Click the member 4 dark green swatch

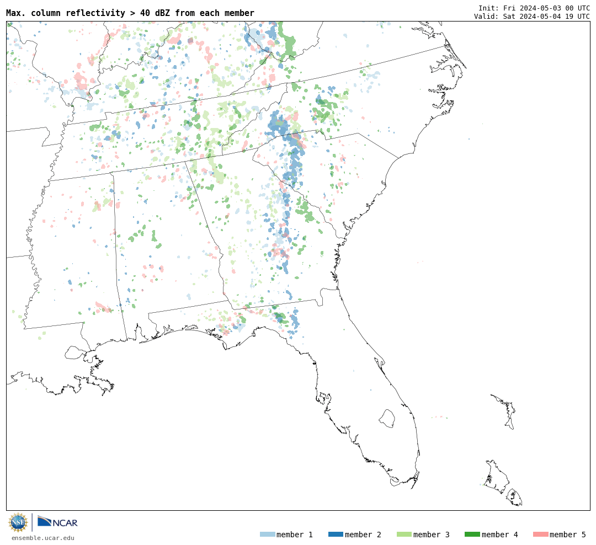click(472, 534)
